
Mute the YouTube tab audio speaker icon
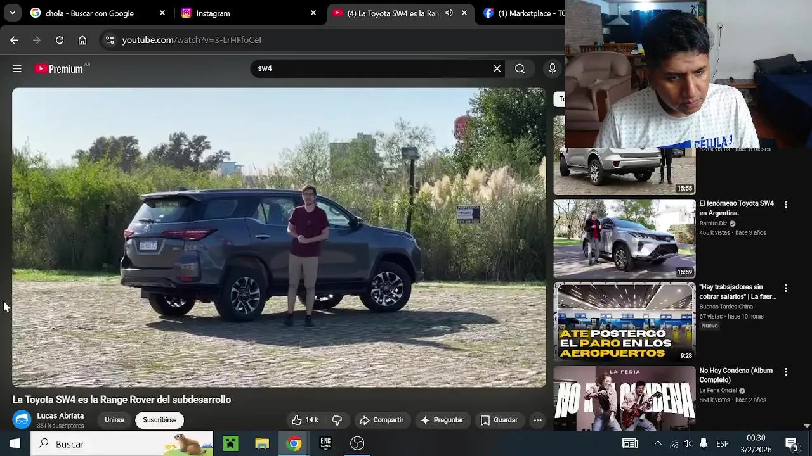(x=449, y=13)
